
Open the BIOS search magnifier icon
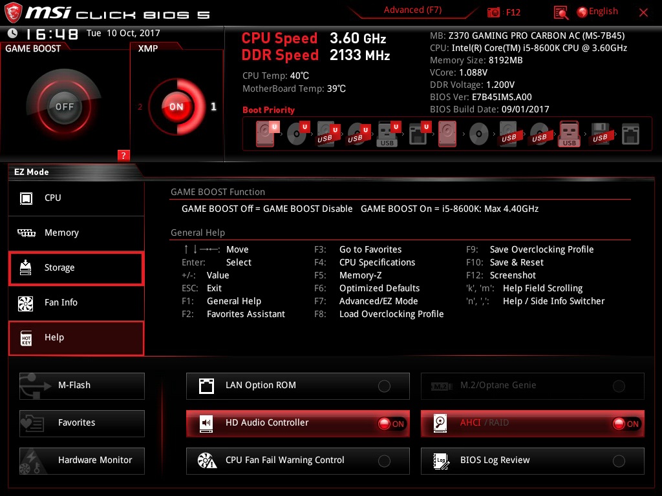click(x=561, y=12)
